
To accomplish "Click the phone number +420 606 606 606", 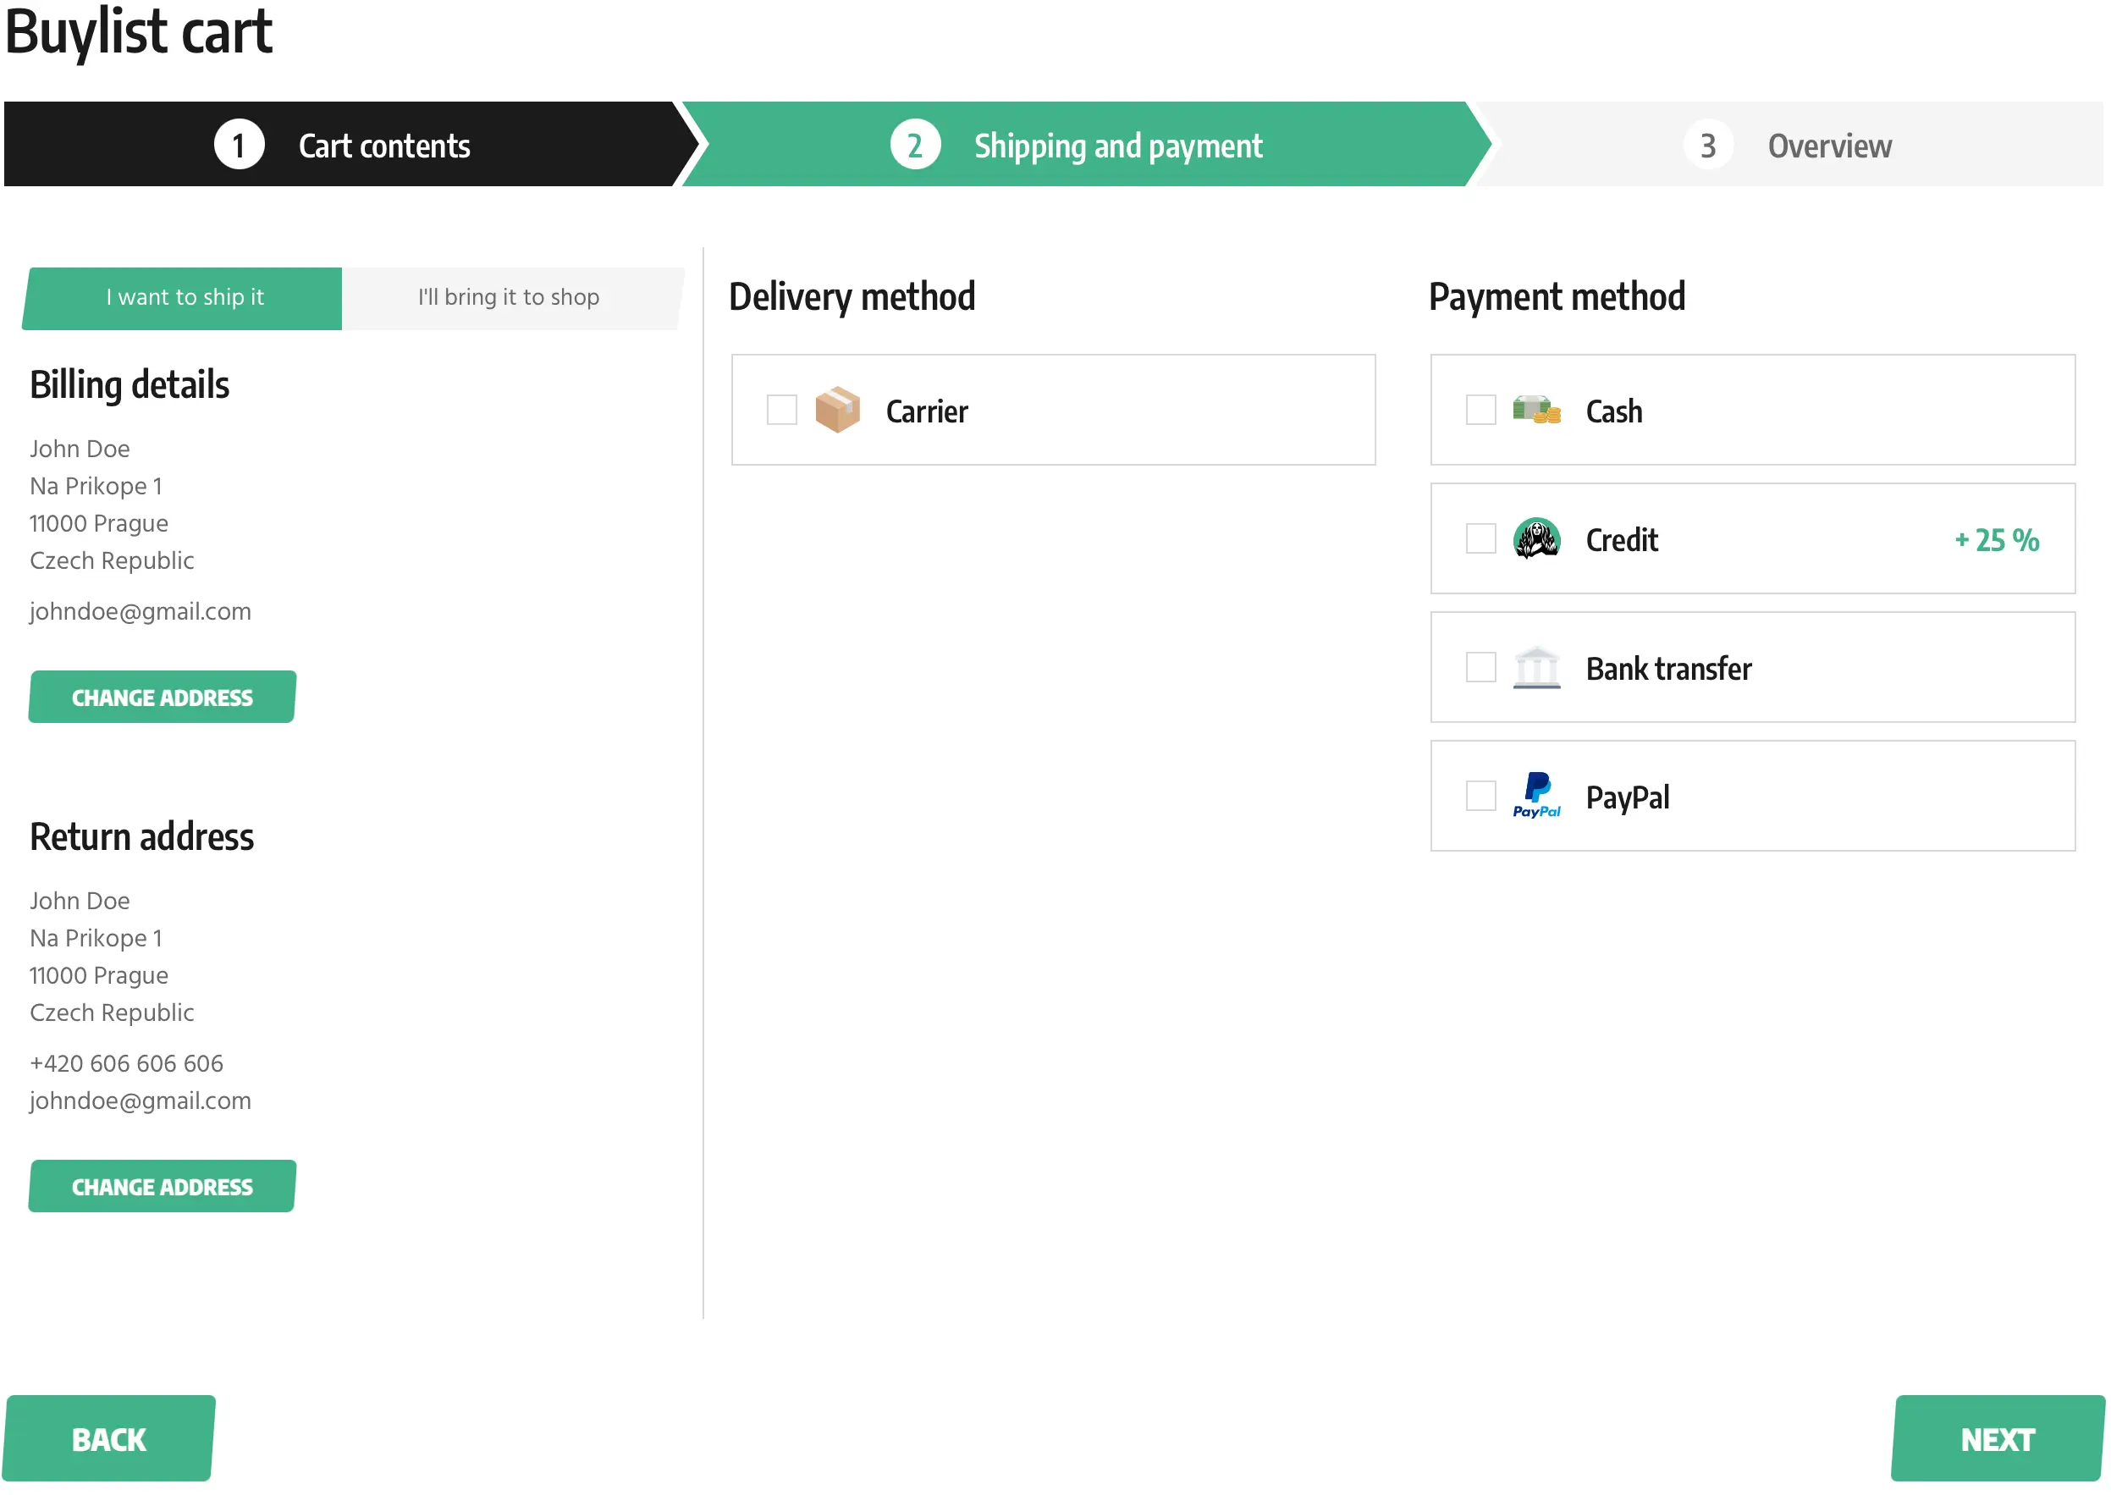I will coord(126,1064).
